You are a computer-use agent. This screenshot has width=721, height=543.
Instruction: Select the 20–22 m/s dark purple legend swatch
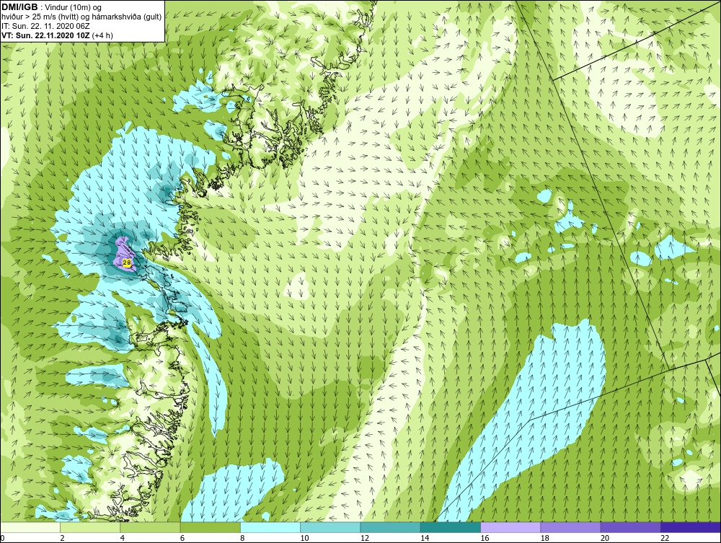point(631,527)
